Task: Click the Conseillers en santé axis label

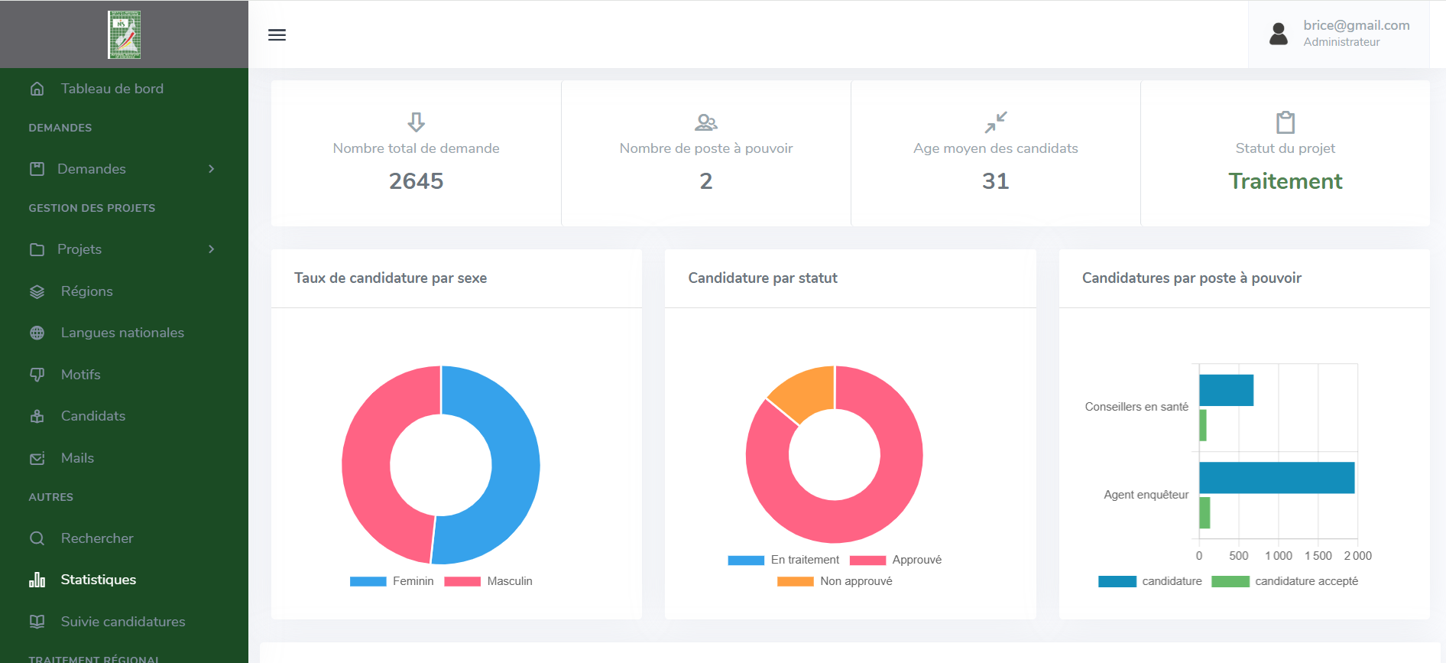Action: pyautogui.click(x=1136, y=407)
